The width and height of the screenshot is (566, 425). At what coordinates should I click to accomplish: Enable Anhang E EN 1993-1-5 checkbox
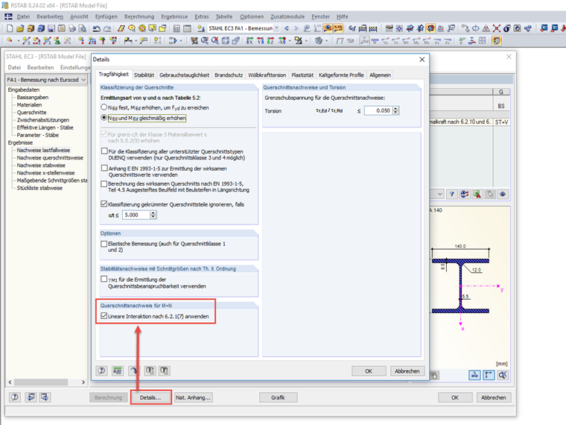104,168
